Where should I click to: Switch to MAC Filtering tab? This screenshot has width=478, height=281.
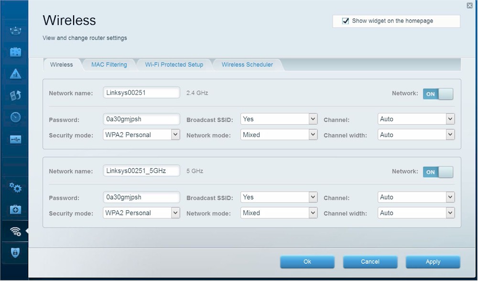(109, 65)
